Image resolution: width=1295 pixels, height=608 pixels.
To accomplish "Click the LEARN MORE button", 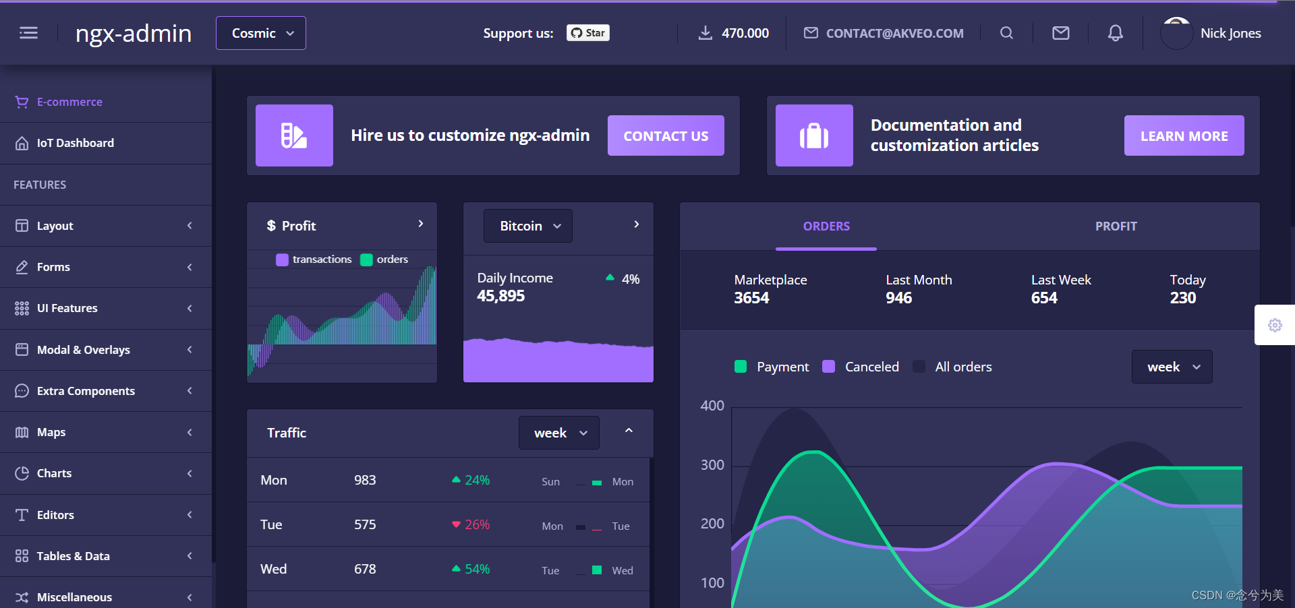I will tap(1184, 135).
